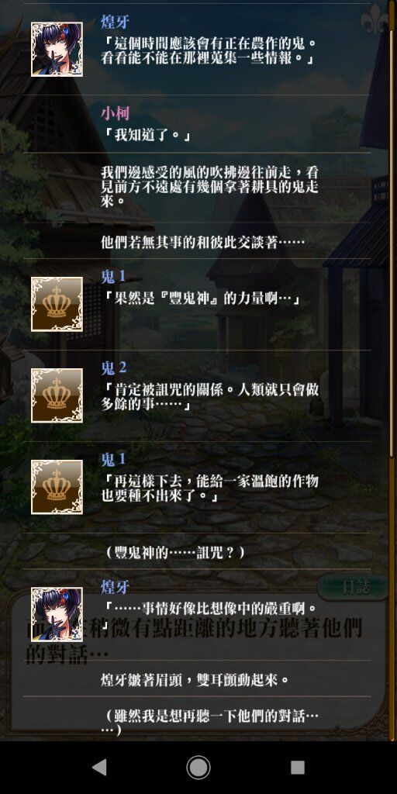Tap the Android home circle button
Image resolution: width=397 pixels, height=794 pixels.
[x=198, y=767]
